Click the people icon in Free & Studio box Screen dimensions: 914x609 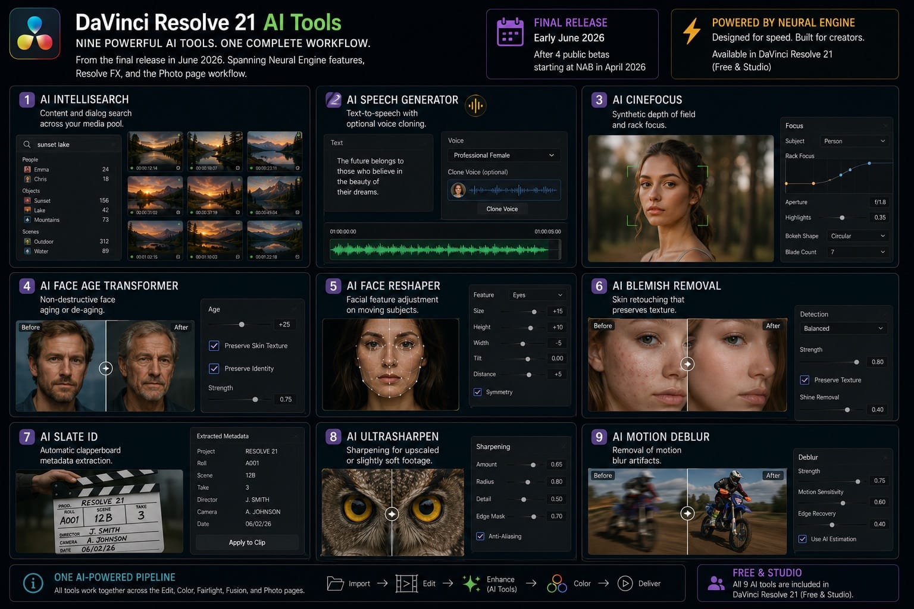point(716,583)
